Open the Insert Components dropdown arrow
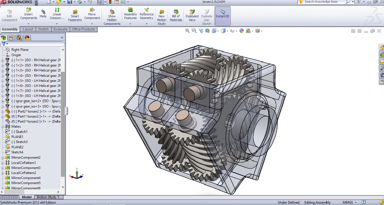The width and height of the screenshot is (384, 205). coord(28,24)
